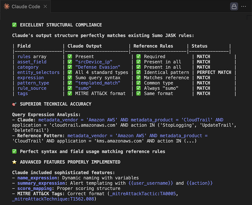Click the expression field name
This screenshot has width=252, height=205.
[x=31, y=78]
